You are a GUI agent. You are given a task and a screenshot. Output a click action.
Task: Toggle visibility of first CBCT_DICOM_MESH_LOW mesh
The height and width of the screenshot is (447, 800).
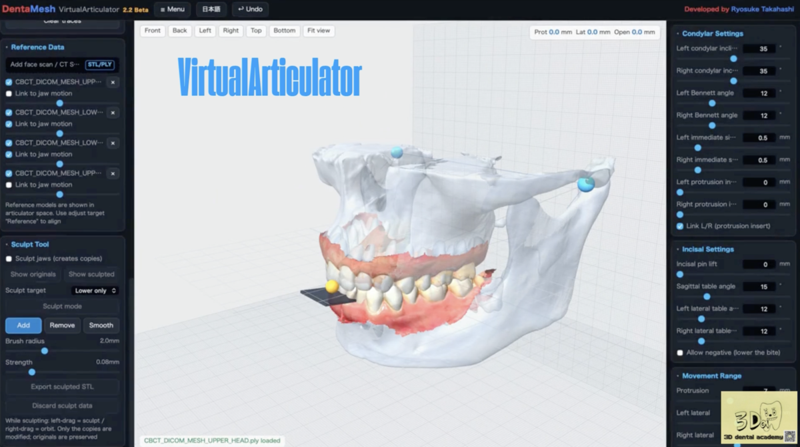pyautogui.click(x=9, y=113)
